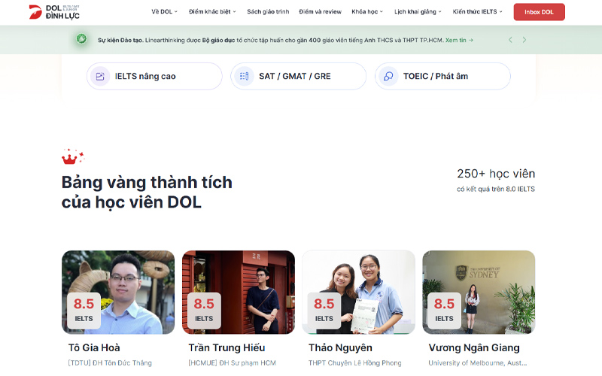Viewport: 602px width, 376px height.
Task: Click the SAT / GMAT / GRE icon
Action: click(x=244, y=77)
